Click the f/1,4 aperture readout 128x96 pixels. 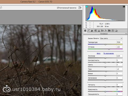pyautogui.click(x=101, y=24)
